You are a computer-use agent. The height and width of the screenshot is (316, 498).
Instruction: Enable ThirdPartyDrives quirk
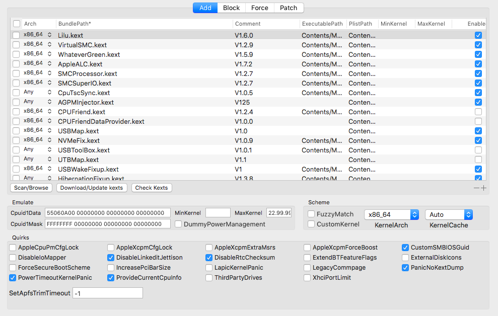tap(208, 278)
